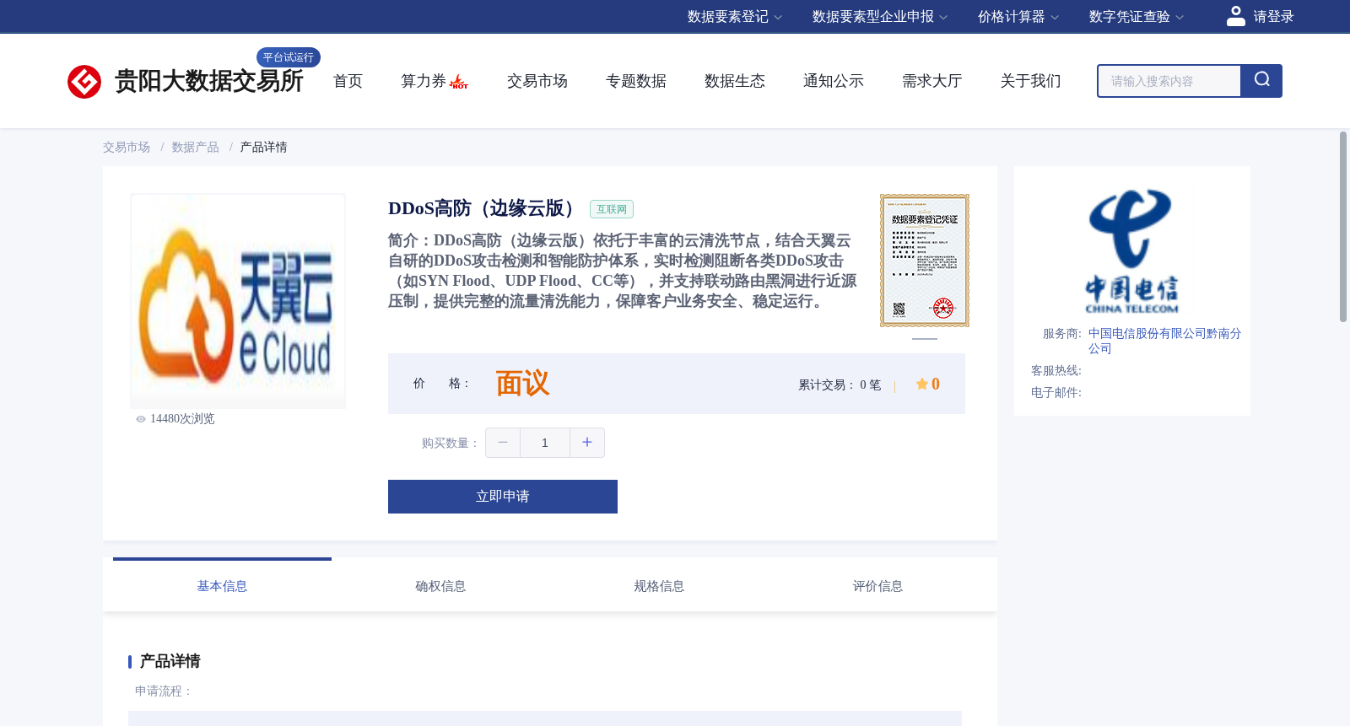1350x726 pixels.
Task: Open the 数据要素登记凭证 certificate thumbnail
Action: click(x=925, y=261)
